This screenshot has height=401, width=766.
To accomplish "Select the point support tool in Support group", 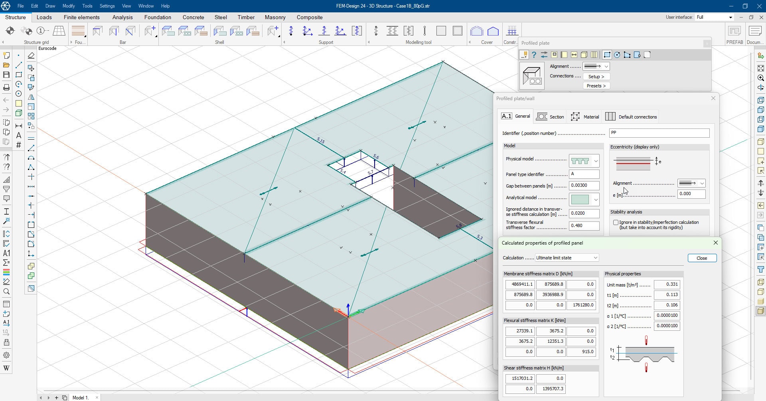I will tap(291, 31).
